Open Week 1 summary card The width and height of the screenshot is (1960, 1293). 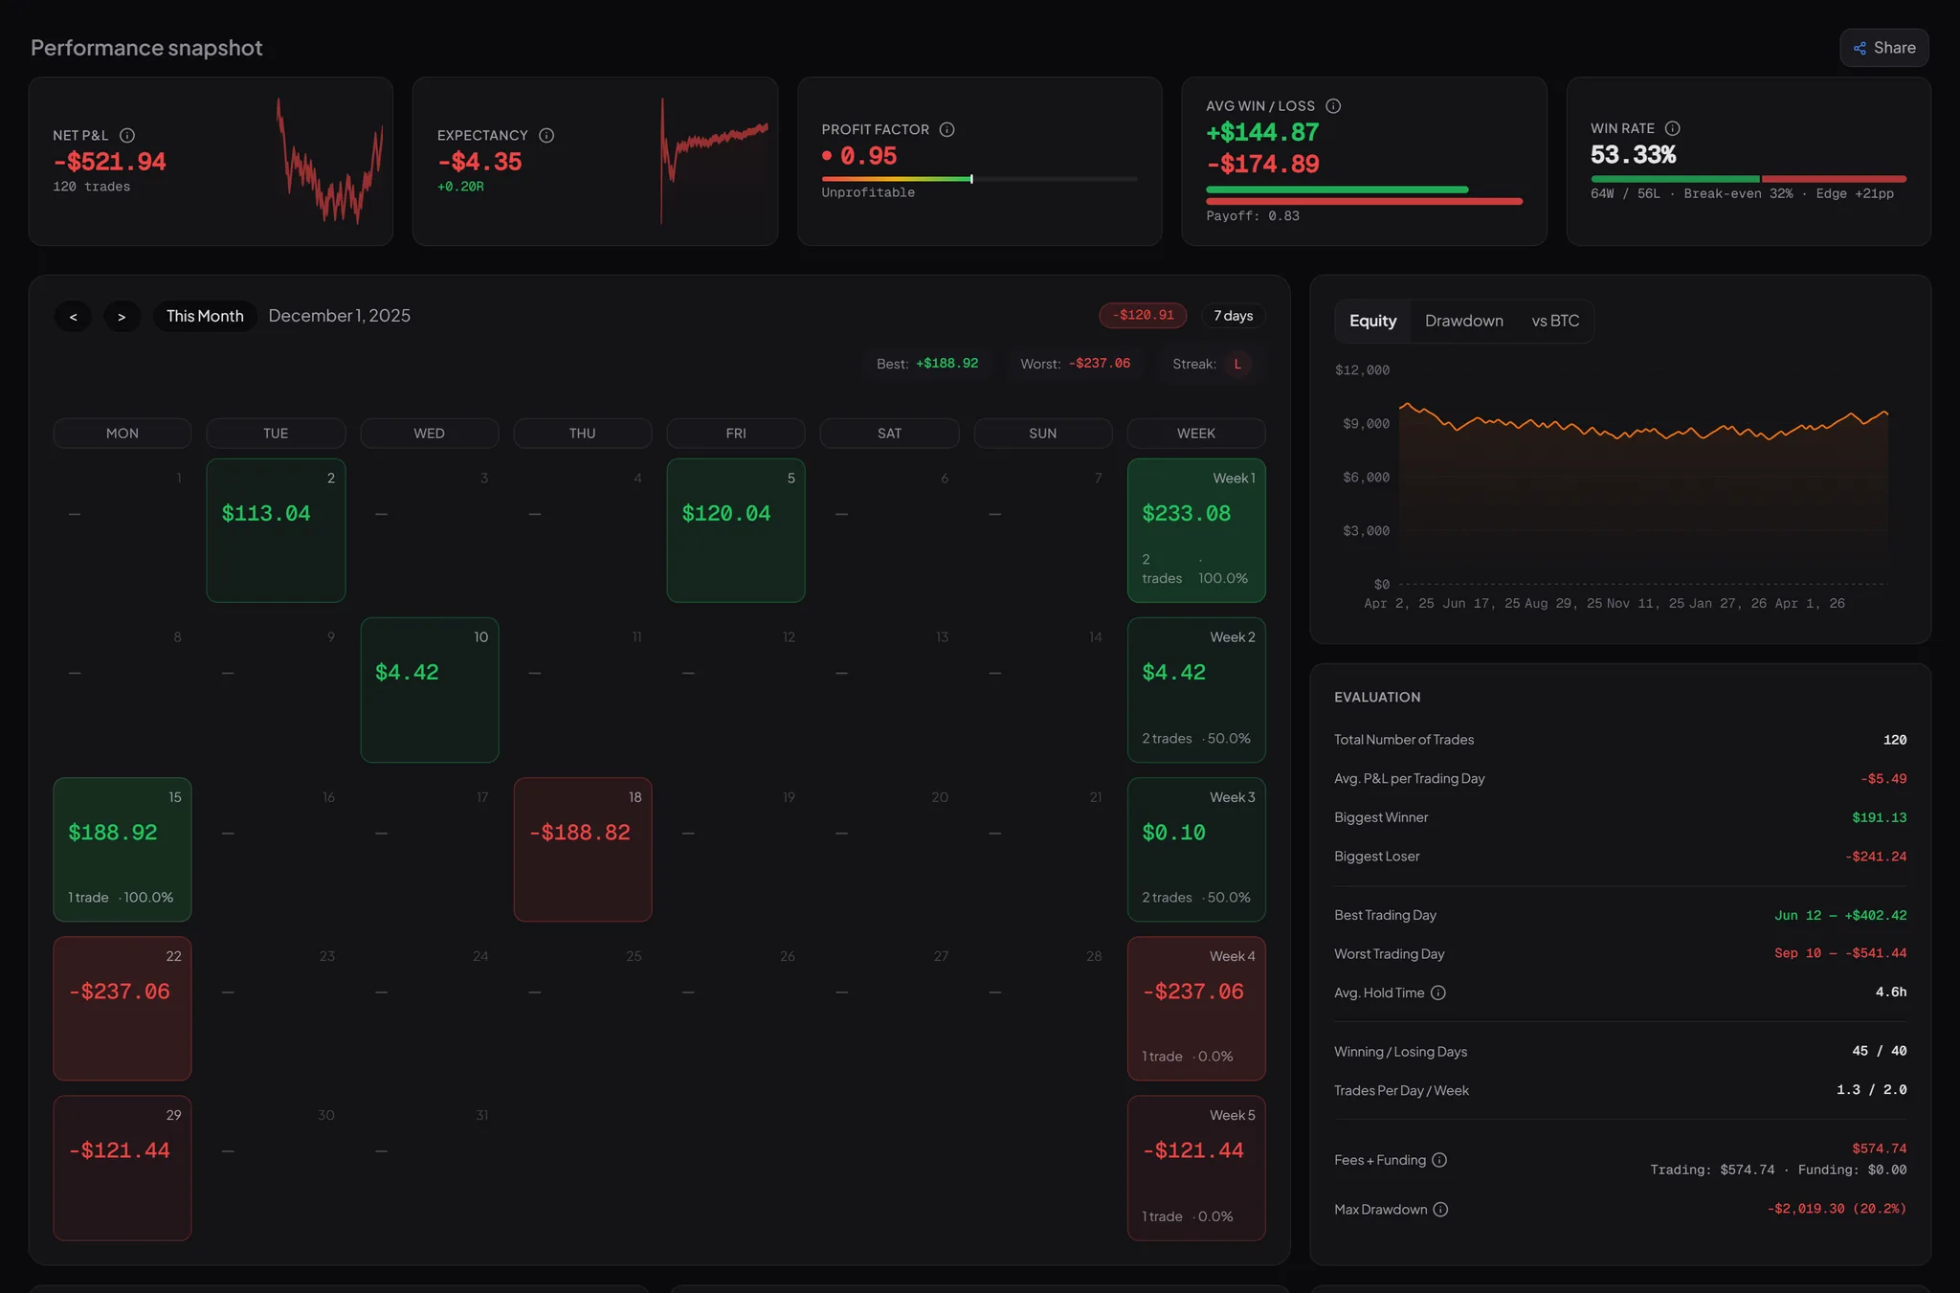pos(1196,530)
